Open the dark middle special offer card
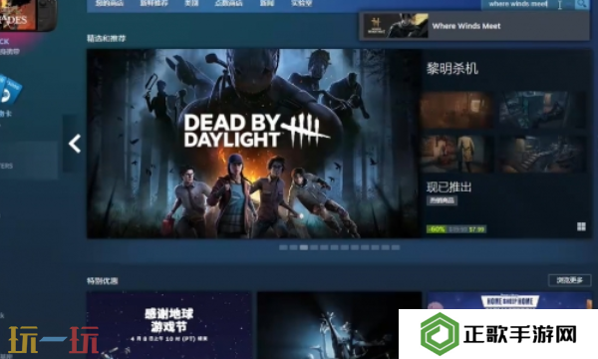Image resolution: width=598 pixels, height=359 pixels. tap(340, 325)
